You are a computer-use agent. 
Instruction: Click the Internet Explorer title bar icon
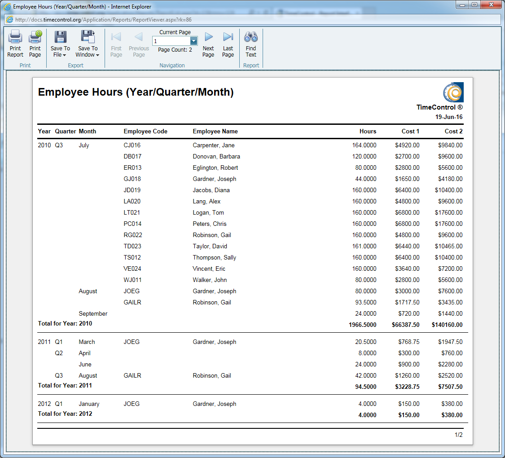pos(7,6)
